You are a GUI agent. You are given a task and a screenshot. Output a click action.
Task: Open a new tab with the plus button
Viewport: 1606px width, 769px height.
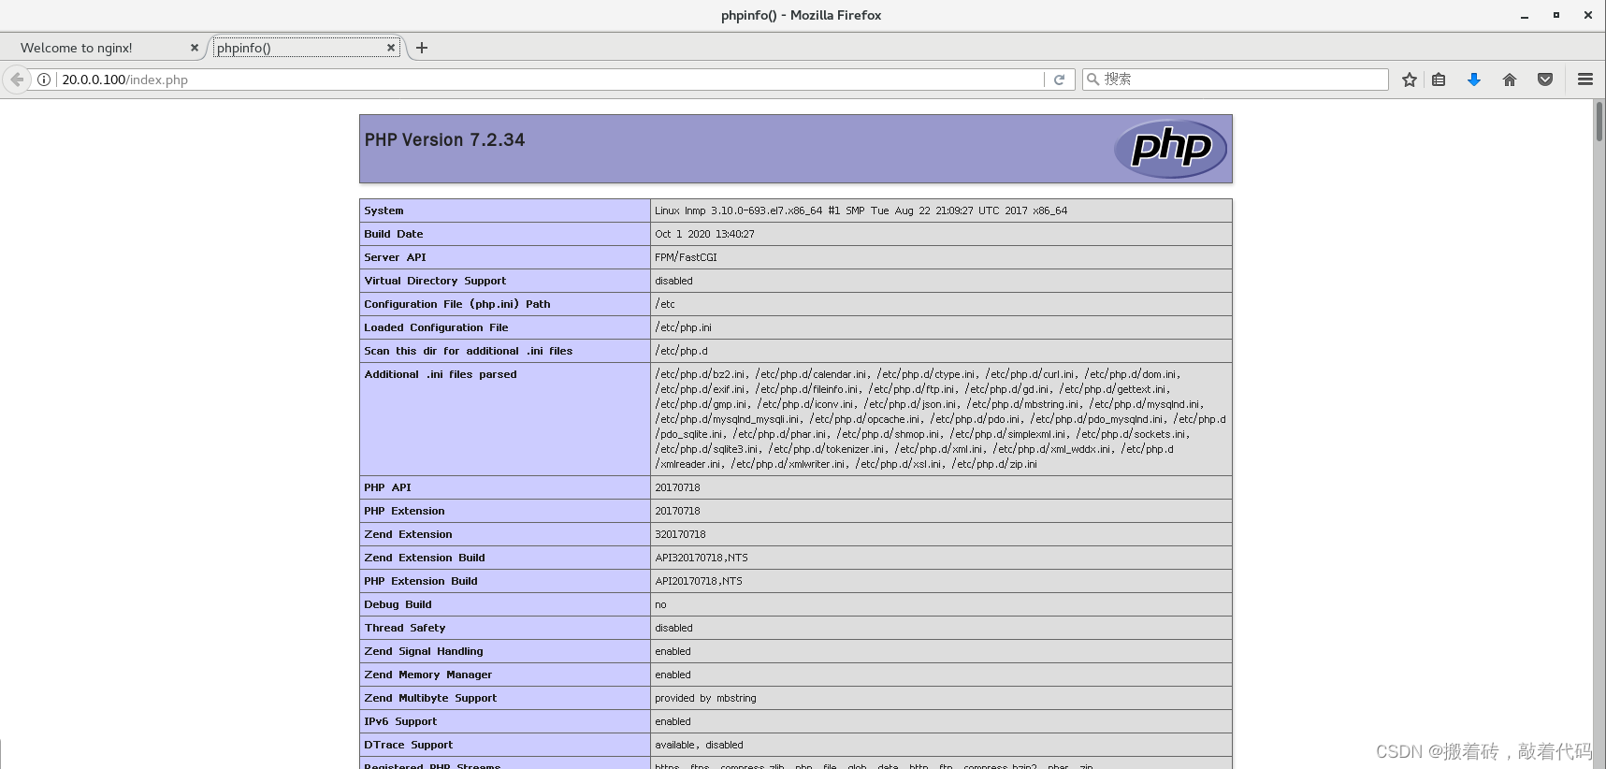pyautogui.click(x=422, y=48)
